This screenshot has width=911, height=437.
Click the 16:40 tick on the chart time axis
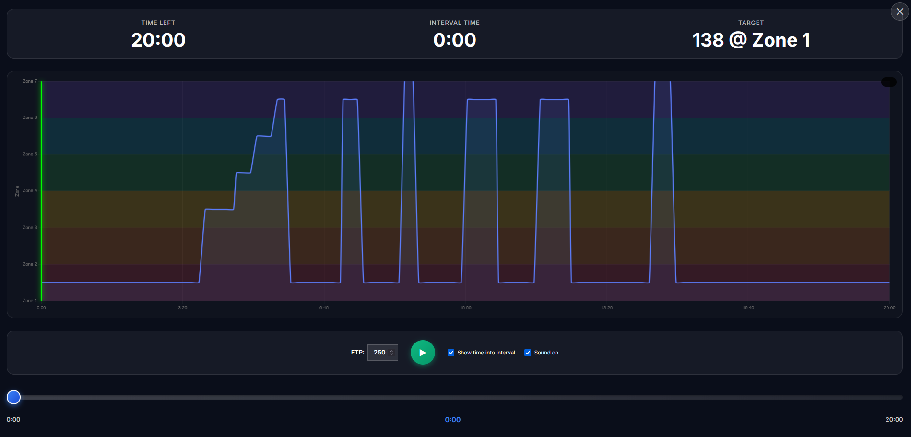coord(748,308)
